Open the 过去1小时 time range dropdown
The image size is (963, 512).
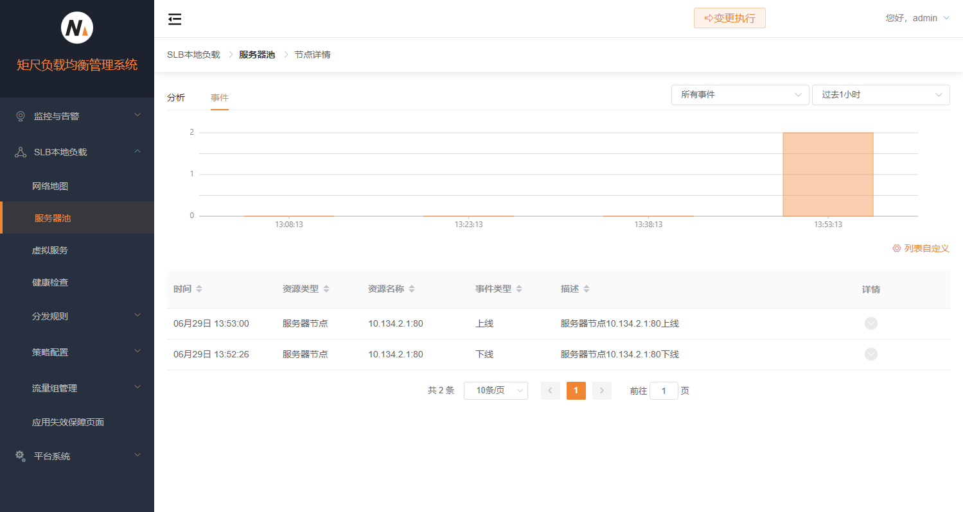[880, 95]
